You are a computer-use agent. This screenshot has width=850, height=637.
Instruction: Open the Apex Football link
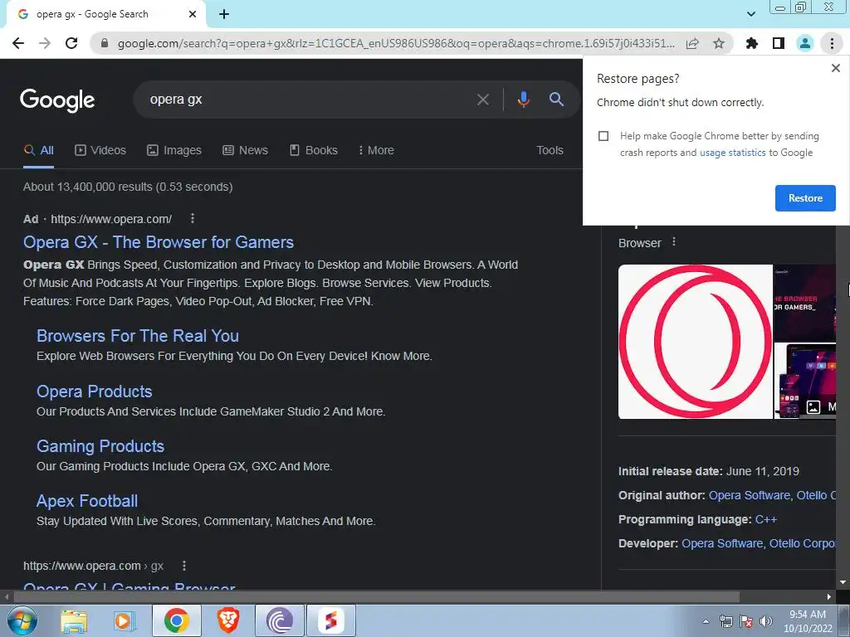tap(86, 501)
